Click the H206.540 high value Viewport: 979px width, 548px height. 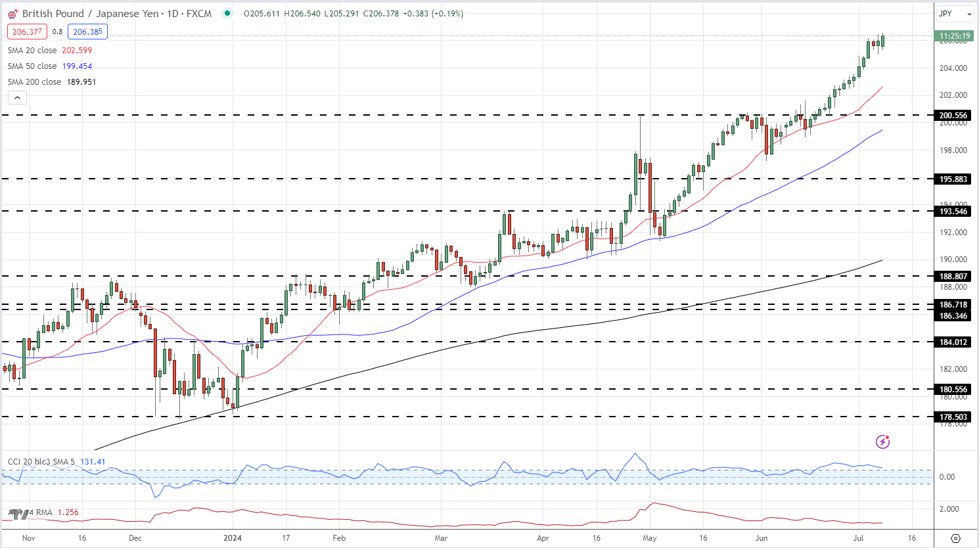pyautogui.click(x=302, y=13)
